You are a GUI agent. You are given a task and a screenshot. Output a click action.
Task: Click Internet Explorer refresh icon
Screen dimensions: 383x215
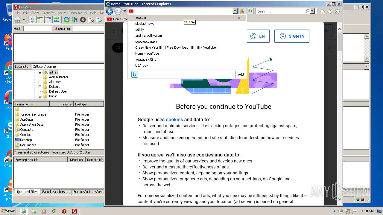(x=250, y=11)
